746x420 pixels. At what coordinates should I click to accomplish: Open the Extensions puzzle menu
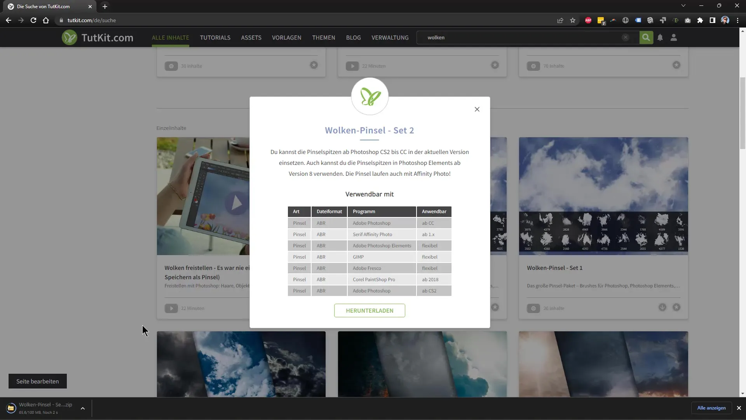pyautogui.click(x=700, y=20)
